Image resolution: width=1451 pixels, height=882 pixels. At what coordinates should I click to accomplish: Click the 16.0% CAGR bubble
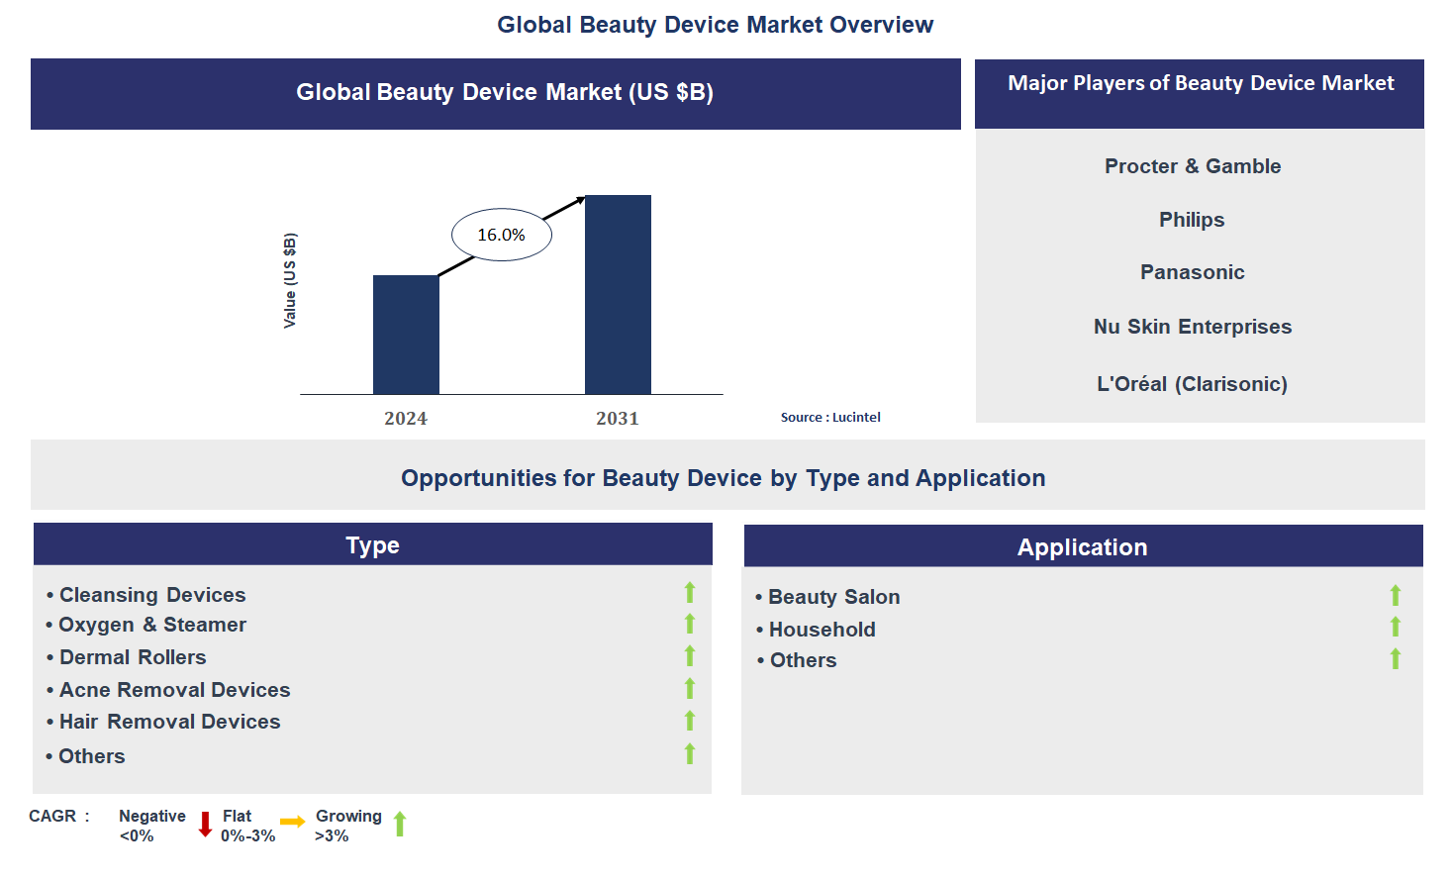pos(502,234)
